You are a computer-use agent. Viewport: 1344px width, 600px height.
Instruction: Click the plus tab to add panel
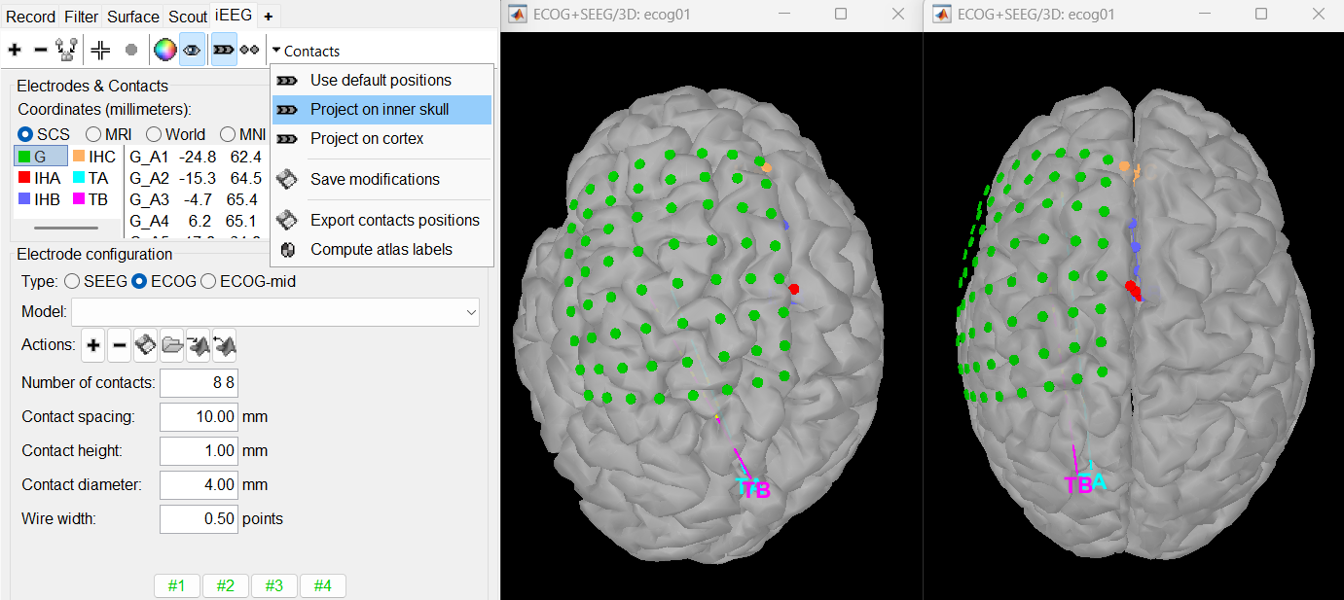coord(268,16)
